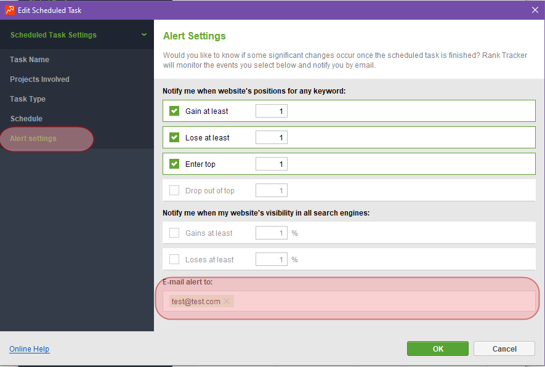Viewport: 545px width, 367px height.
Task: Confirm changes with the OK button
Action: click(438, 349)
